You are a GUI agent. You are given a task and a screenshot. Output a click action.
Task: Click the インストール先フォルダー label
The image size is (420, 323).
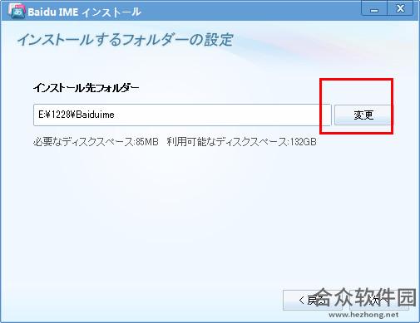coord(86,88)
